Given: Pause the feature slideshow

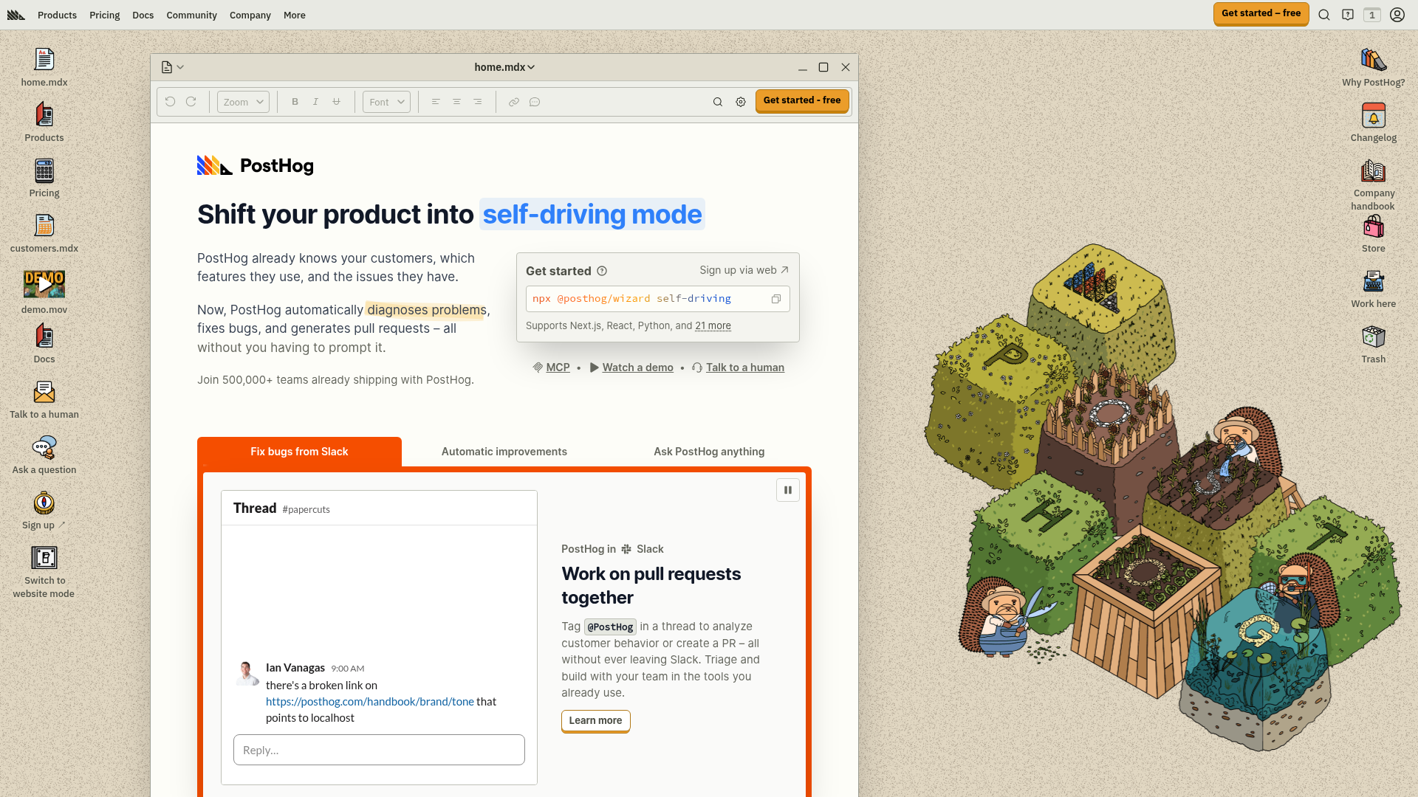Looking at the screenshot, I should click(788, 490).
